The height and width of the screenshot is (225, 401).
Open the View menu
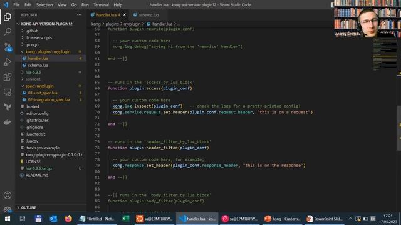pos(62,5)
